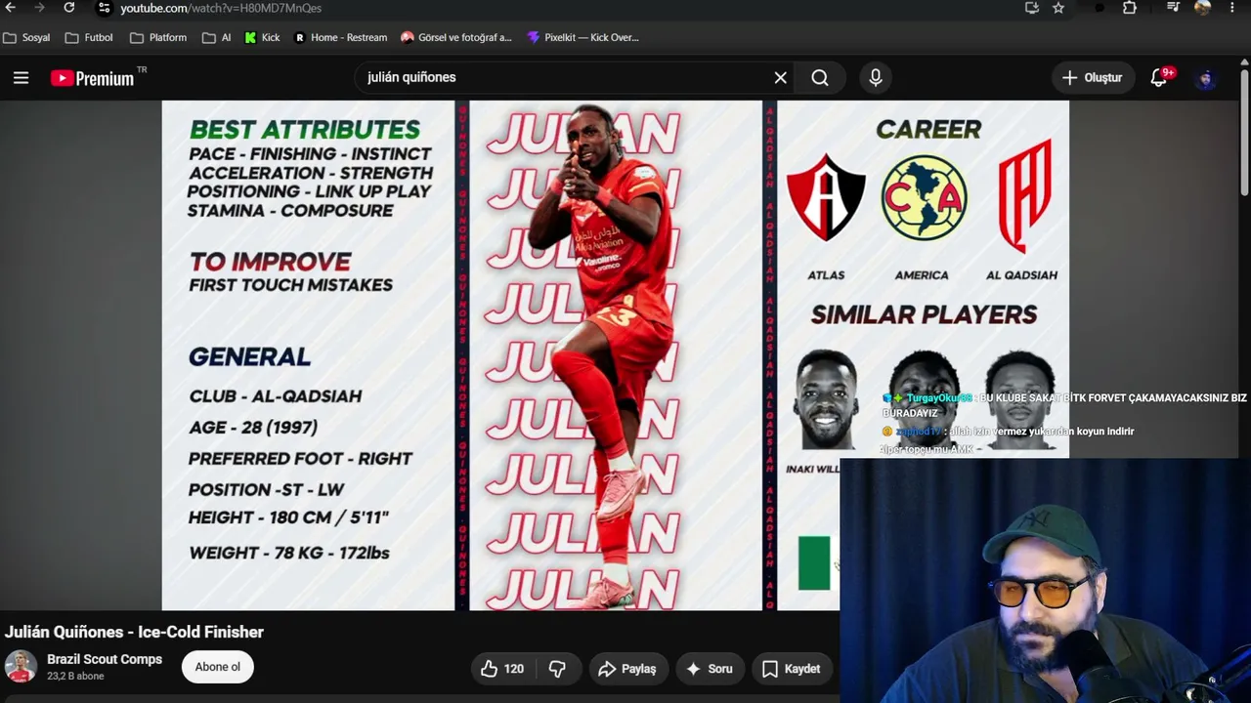Open YouTube notifications bell
The width and height of the screenshot is (1251, 703).
point(1159,78)
